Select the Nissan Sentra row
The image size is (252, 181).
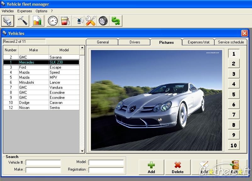[41, 108]
